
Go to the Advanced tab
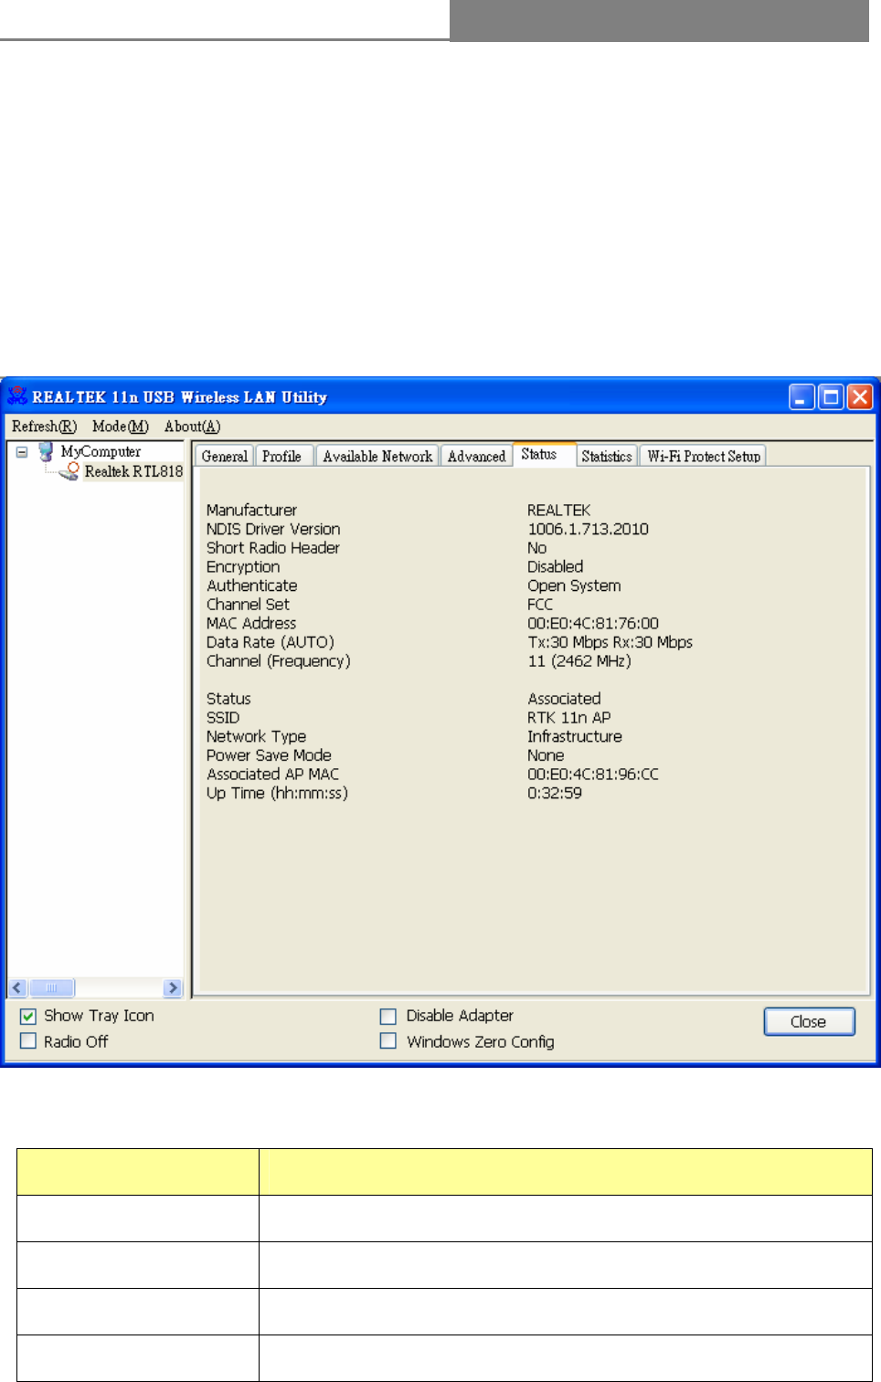pyautogui.click(x=476, y=456)
